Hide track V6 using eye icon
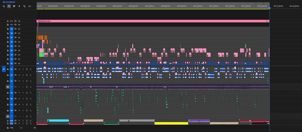 (x=19, y=42)
